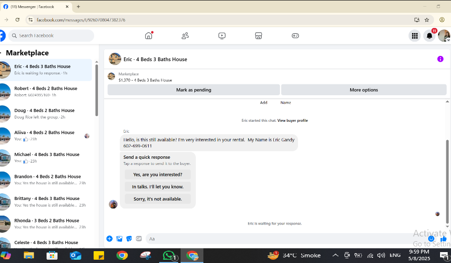Send a thumbs-up like
The width and height of the screenshot is (451, 263).
pyautogui.click(x=444, y=239)
